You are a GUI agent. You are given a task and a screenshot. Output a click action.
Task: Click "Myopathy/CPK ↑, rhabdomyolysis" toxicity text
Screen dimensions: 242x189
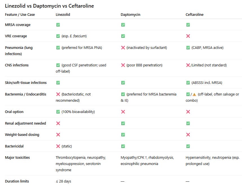click(x=147, y=157)
